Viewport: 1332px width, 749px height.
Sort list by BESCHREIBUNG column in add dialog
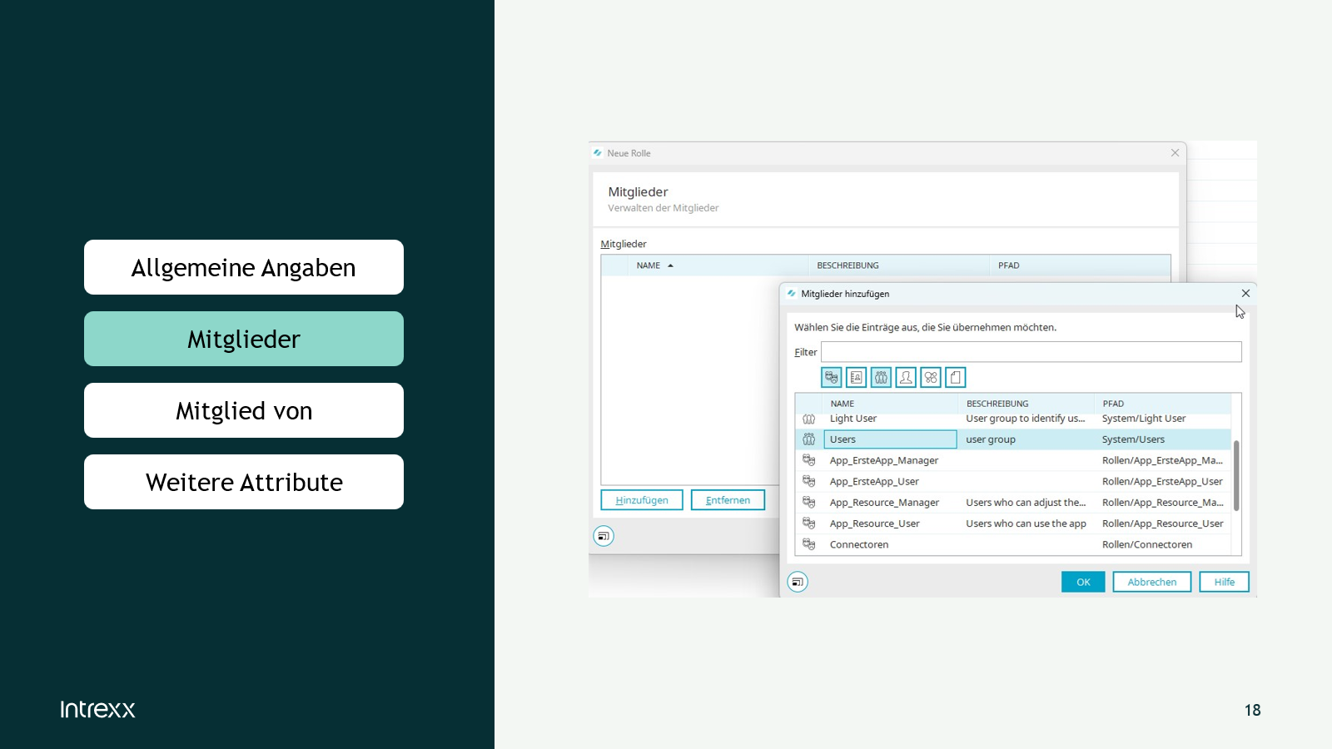(997, 404)
